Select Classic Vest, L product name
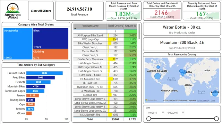 pos(90,47)
